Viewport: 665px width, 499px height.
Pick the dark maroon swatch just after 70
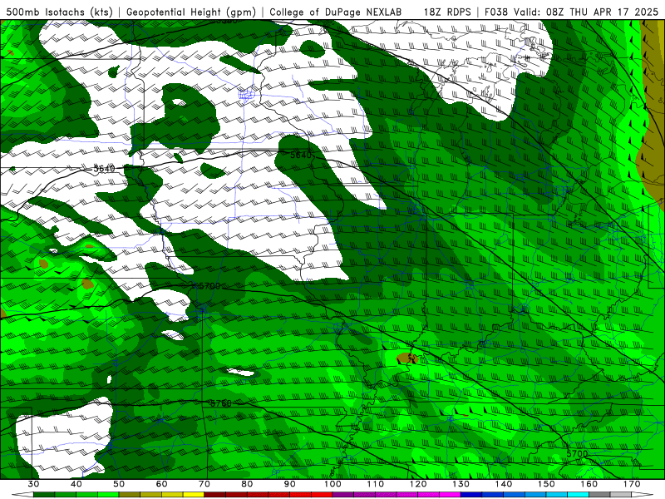point(215,494)
